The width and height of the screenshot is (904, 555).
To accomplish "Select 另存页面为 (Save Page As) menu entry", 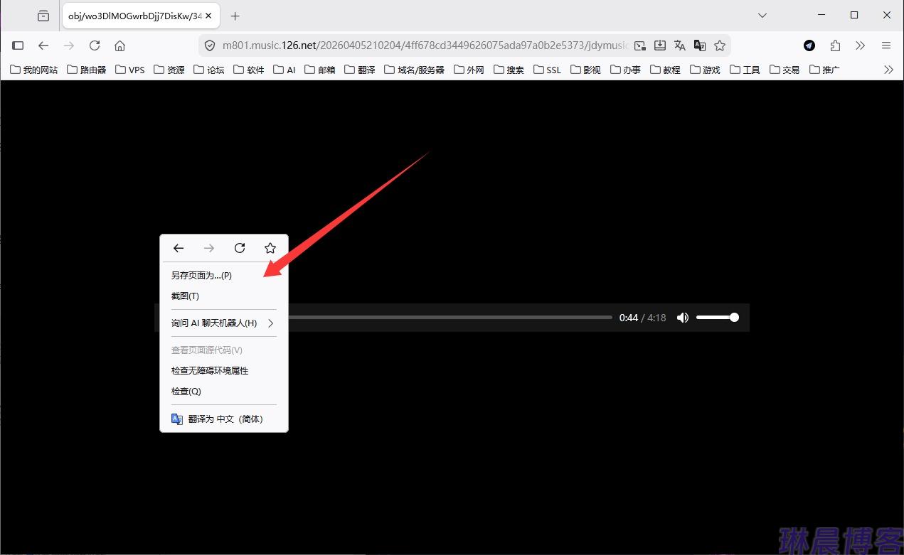I will [x=201, y=275].
